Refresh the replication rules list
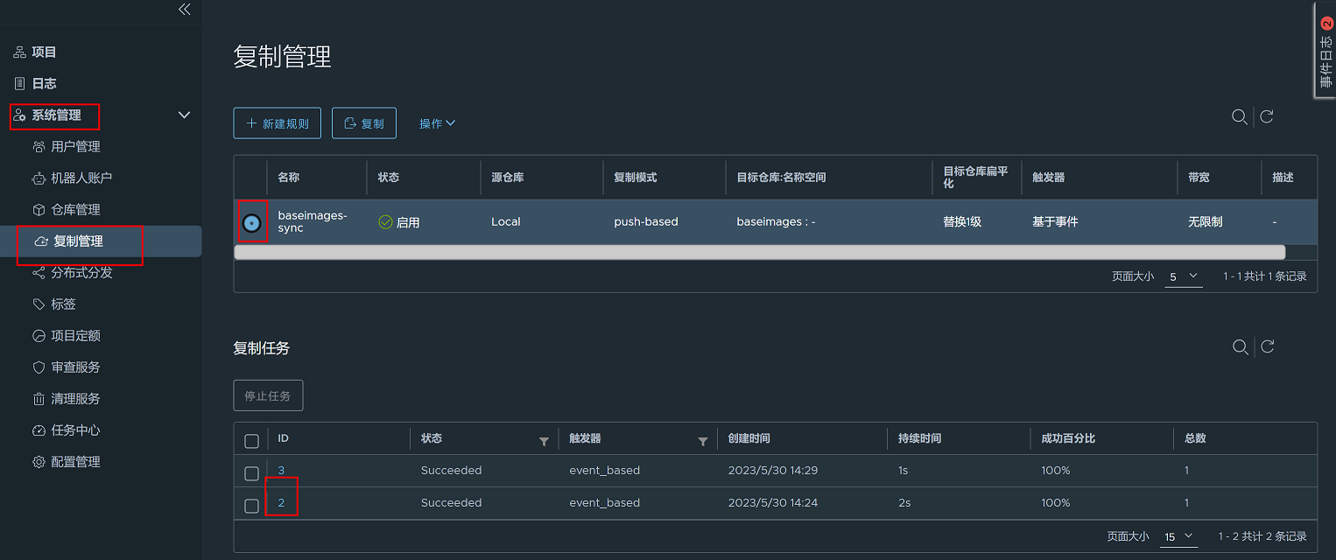 [x=1267, y=117]
